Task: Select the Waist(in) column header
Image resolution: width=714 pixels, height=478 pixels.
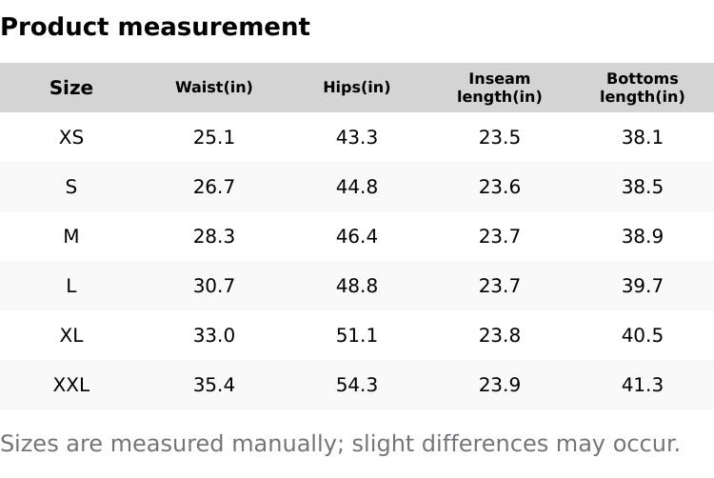Action: coord(214,88)
